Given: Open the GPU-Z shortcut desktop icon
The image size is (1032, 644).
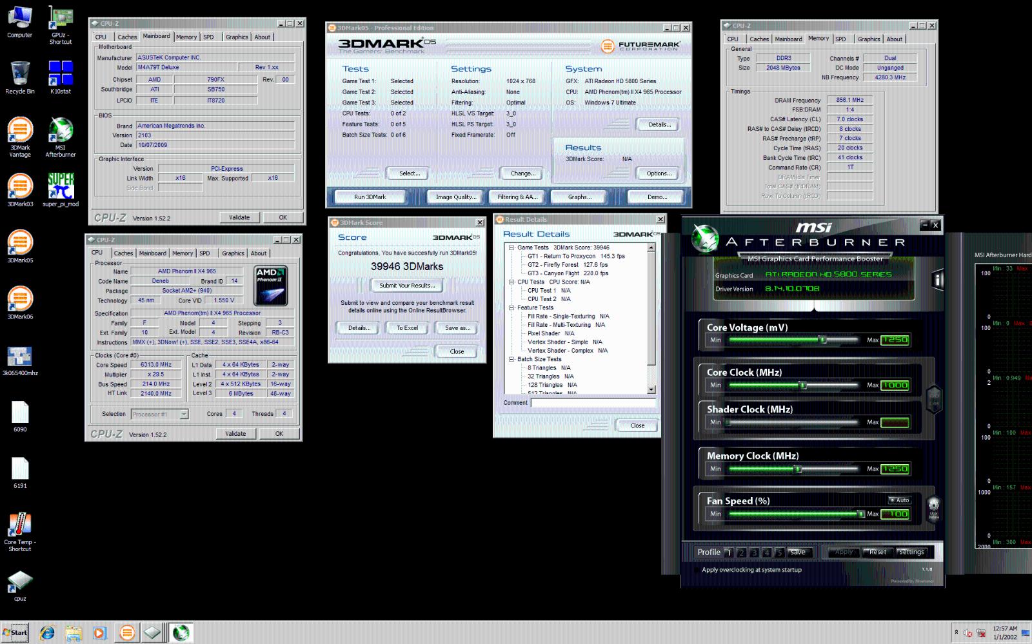Looking at the screenshot, I should pos(61,26).
